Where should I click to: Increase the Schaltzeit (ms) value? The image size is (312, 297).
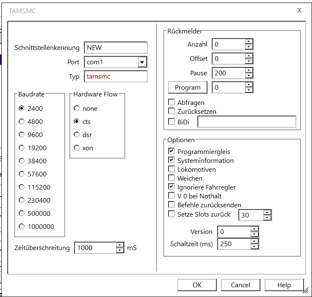254,241
